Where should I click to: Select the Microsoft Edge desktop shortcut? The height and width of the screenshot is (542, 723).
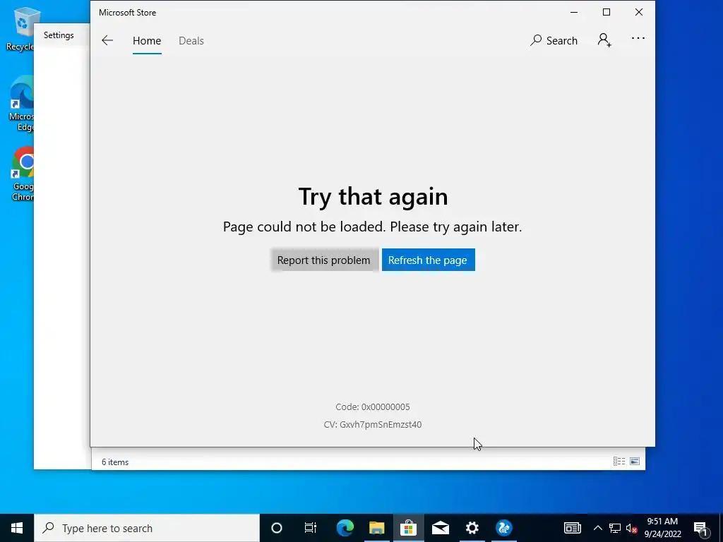click(22, 104)
